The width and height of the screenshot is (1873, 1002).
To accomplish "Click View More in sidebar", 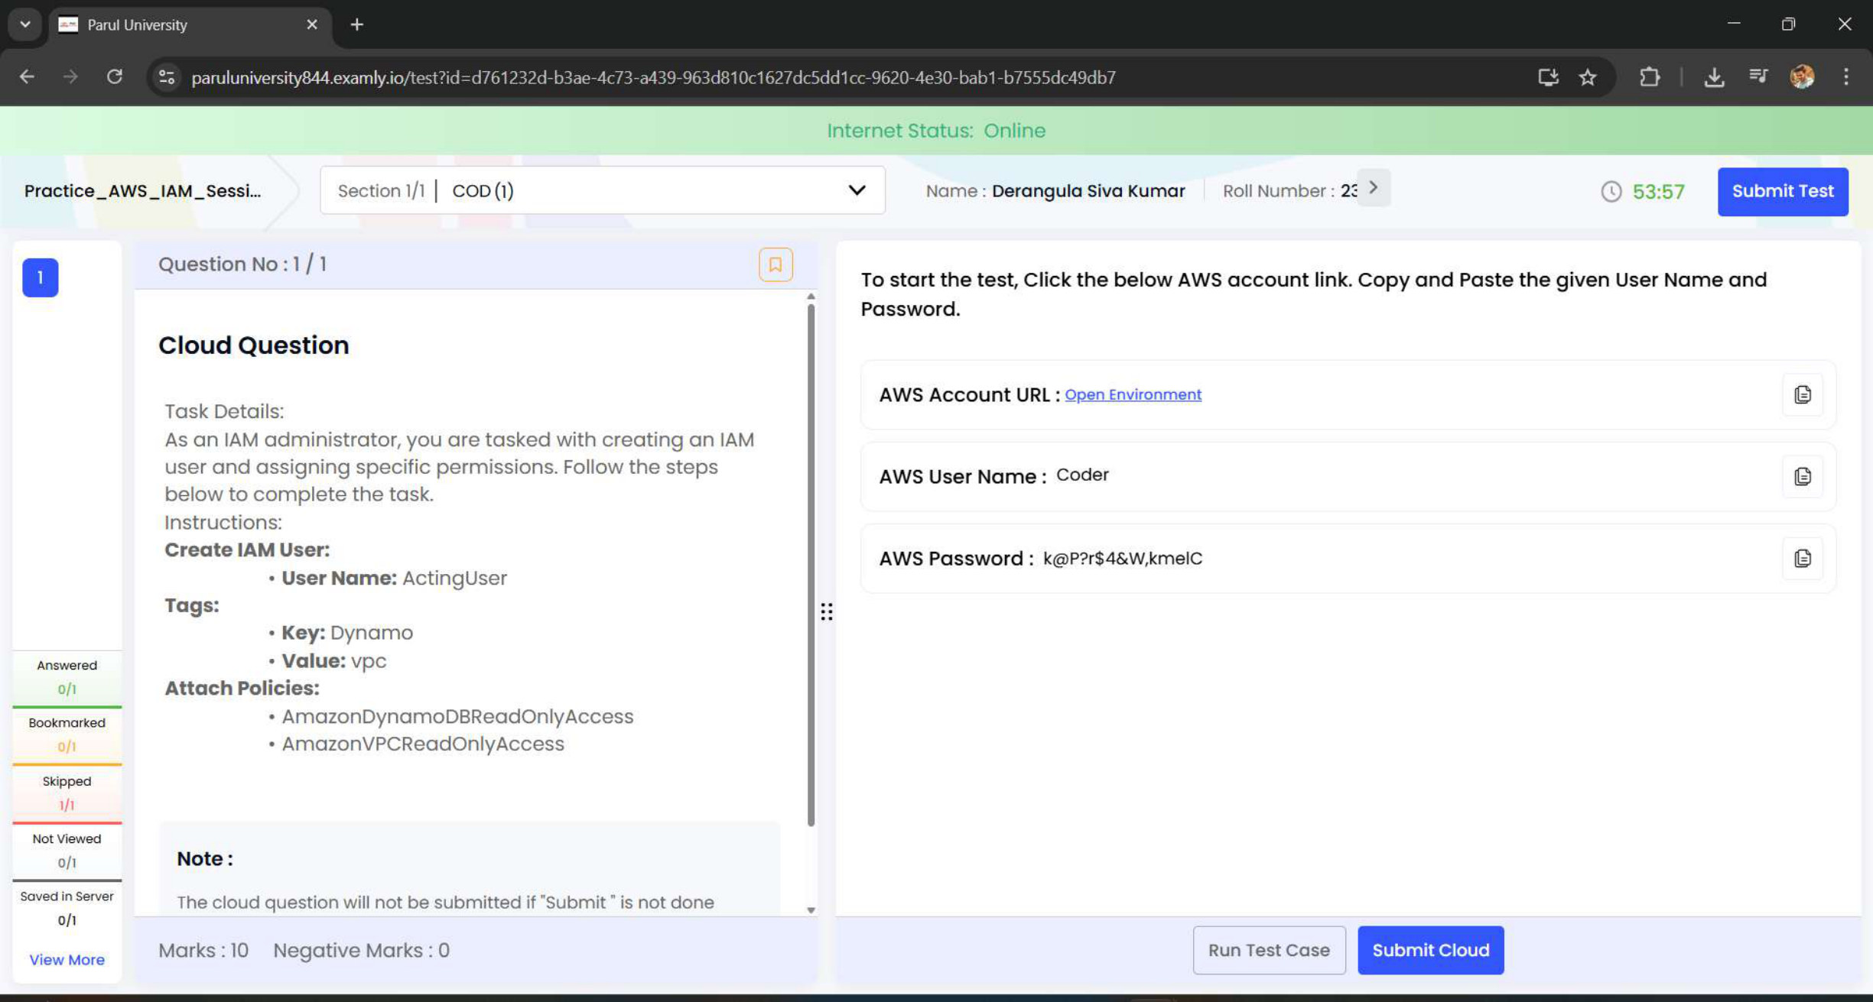I will click(67, 959).
